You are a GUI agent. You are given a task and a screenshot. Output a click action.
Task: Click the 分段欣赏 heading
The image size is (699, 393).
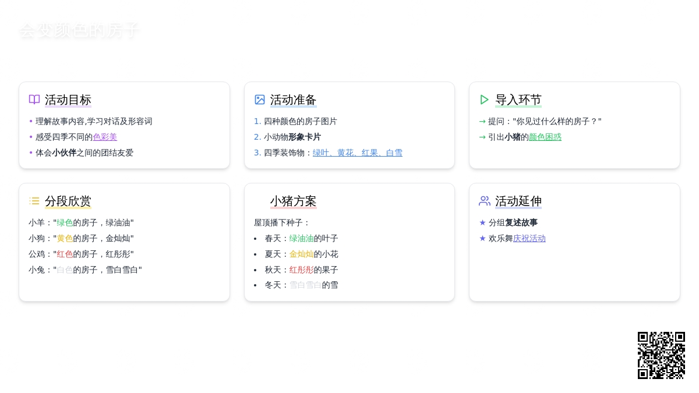(x=68, y=201)
